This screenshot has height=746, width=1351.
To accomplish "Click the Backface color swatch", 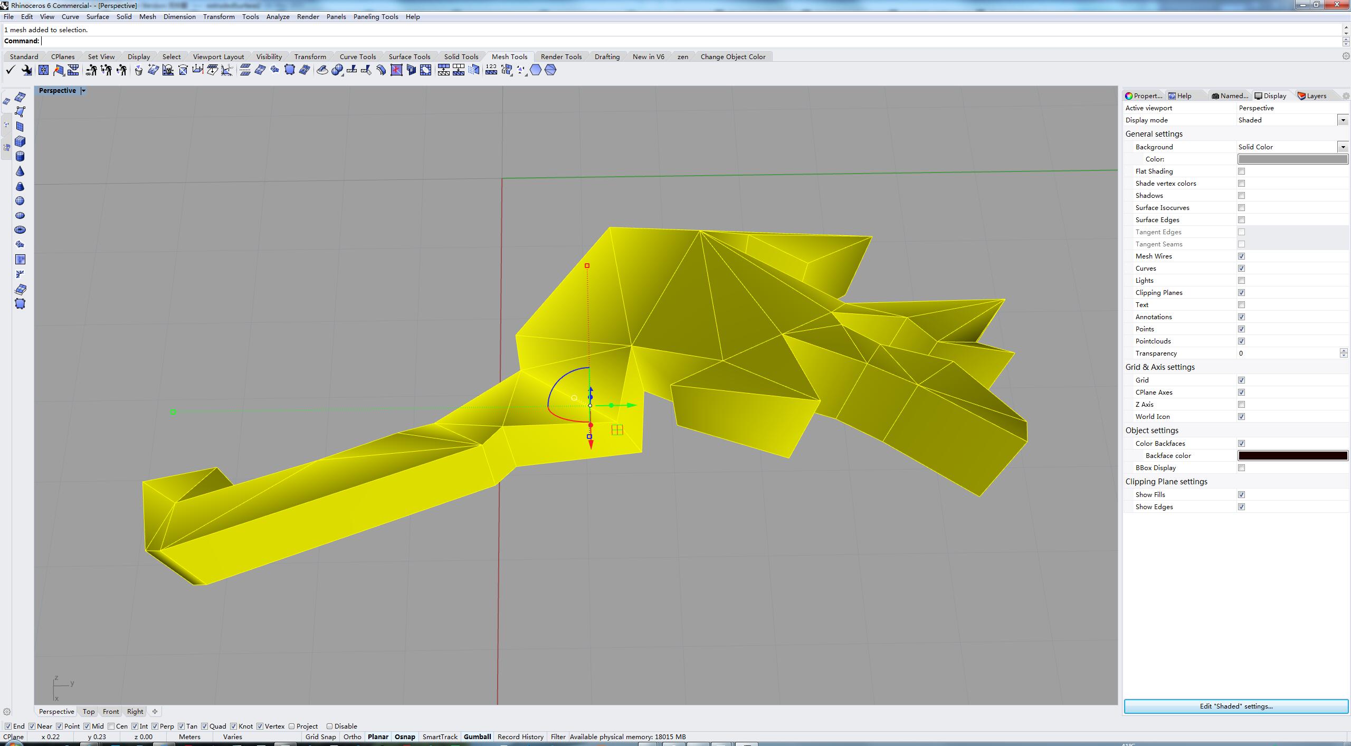I will tap(1293, 455).
